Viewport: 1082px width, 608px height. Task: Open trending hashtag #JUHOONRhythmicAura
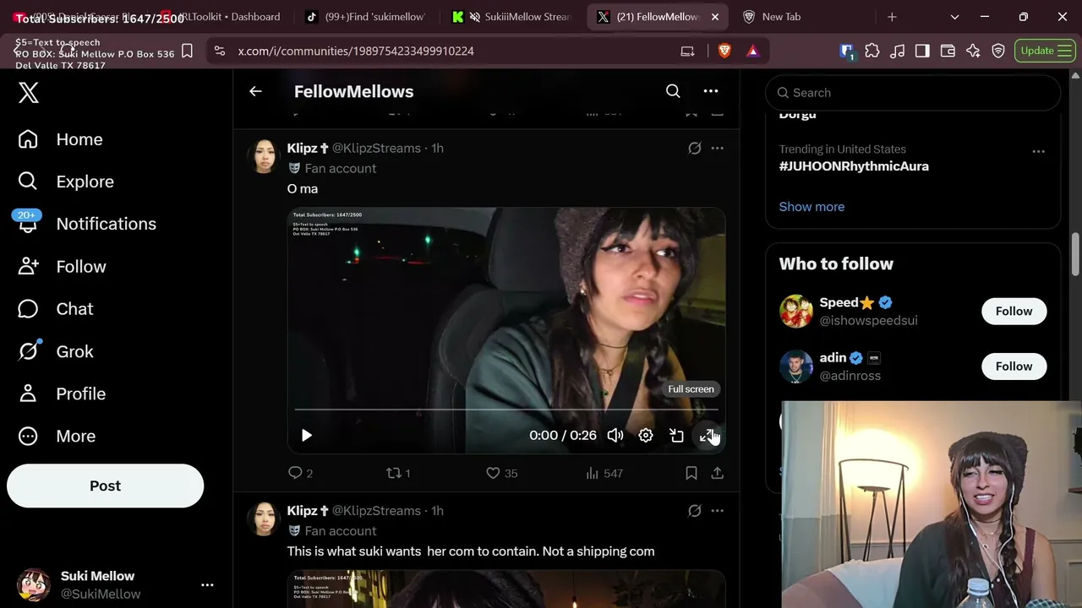click(854, 166)
